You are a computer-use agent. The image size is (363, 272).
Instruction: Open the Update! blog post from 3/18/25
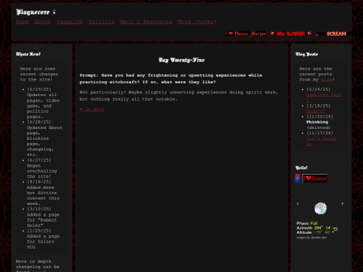(x=315, y=111)
